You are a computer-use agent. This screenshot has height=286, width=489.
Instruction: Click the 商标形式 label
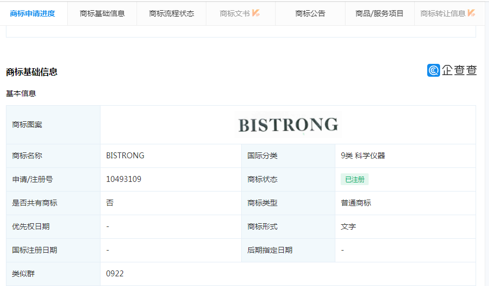[262, 226]
